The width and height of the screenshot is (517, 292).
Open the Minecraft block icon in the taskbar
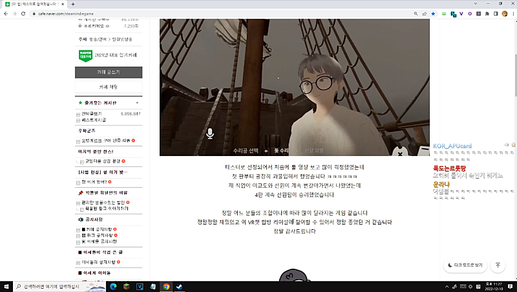click(126, 286)
